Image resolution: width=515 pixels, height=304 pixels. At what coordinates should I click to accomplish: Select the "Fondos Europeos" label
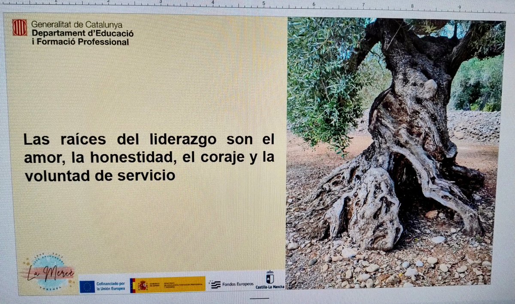pos(238,285)
